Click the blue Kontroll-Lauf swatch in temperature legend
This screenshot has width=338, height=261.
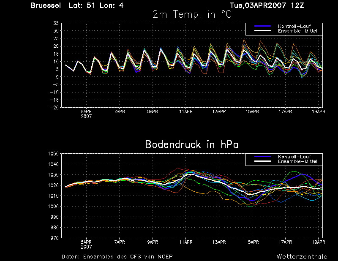coord(262,26)
